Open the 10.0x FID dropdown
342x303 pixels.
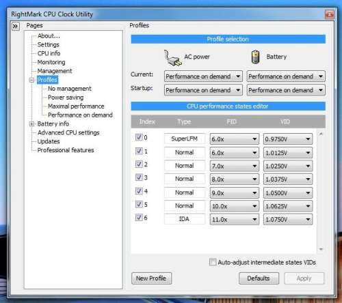click(235, 206)
